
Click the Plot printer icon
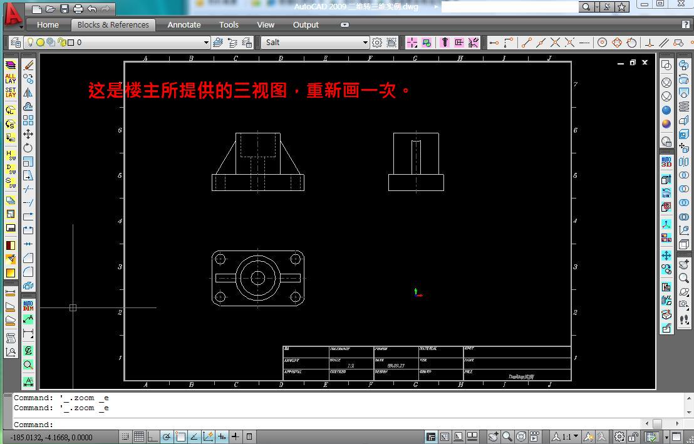click(x=78, y=9)
